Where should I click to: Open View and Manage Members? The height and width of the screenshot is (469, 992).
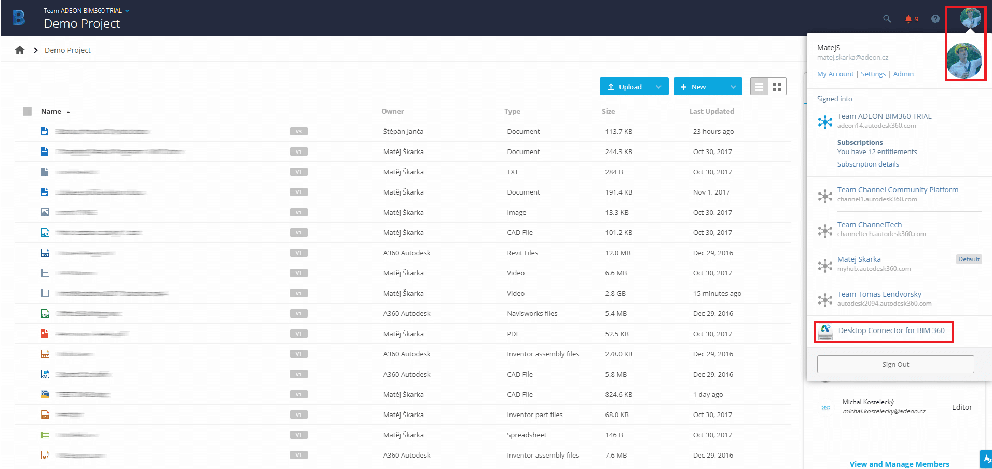[900, 464]
